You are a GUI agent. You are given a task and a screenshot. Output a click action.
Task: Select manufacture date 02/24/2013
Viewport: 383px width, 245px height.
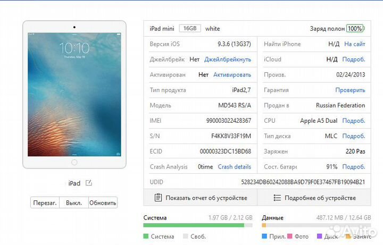(x=351, y=75)
